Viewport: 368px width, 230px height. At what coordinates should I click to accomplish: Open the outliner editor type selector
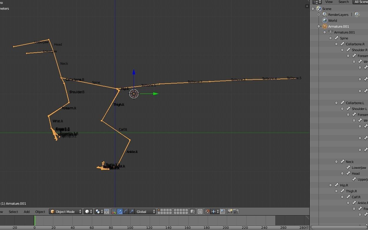317,2
